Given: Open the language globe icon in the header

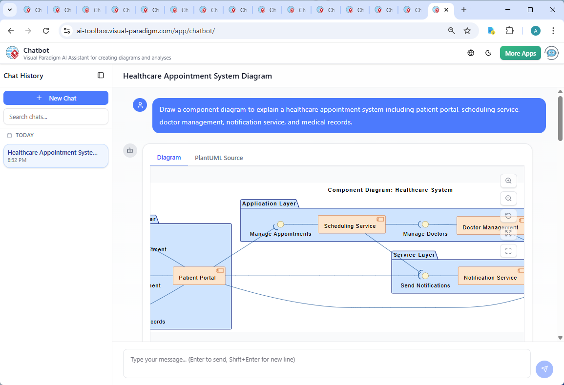Looking at the screenshot, I should click(x=471, y=53).
